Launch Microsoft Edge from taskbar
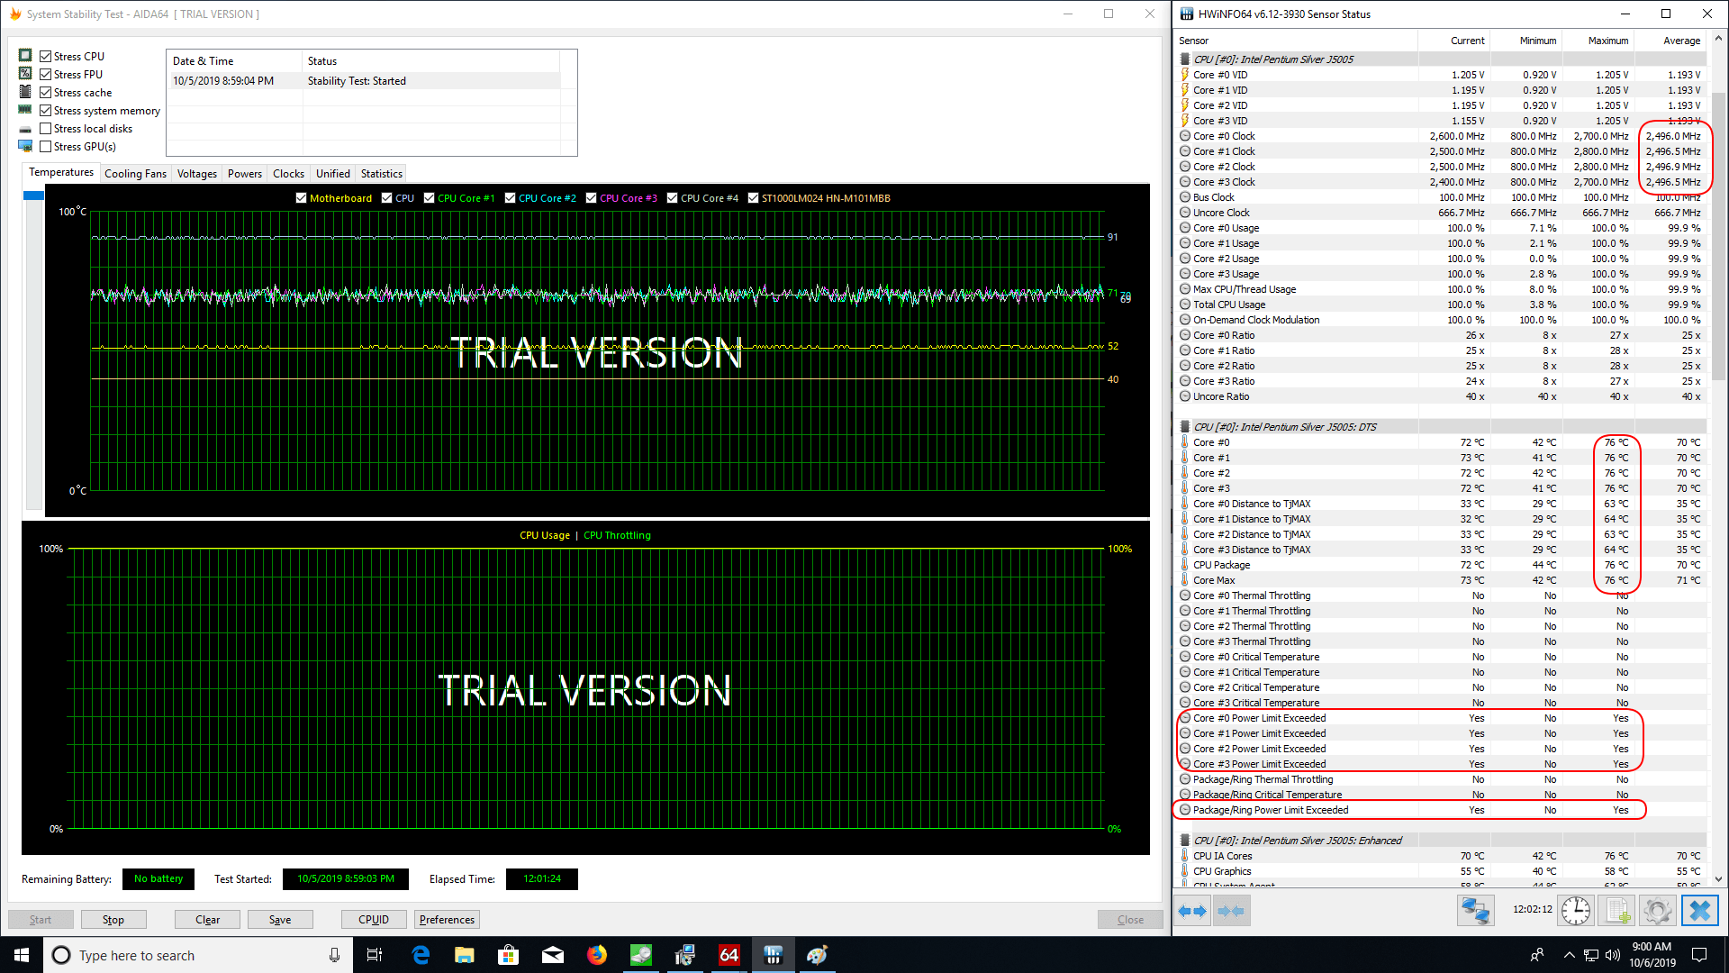 pos(421,955)
